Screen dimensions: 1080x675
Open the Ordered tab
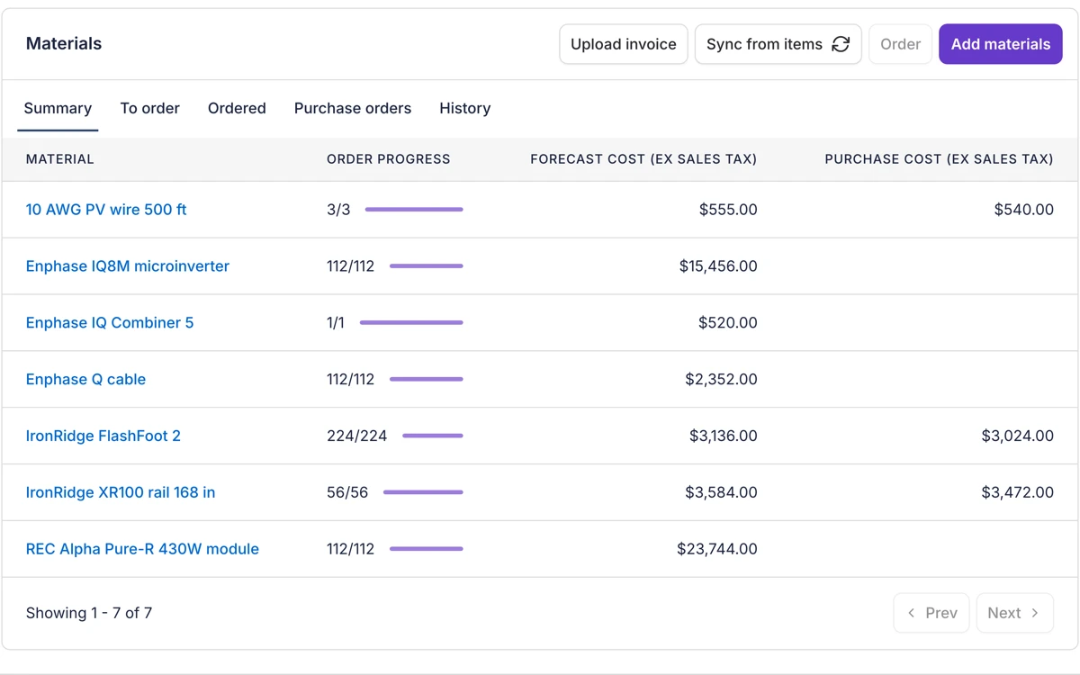pos(237,108)
